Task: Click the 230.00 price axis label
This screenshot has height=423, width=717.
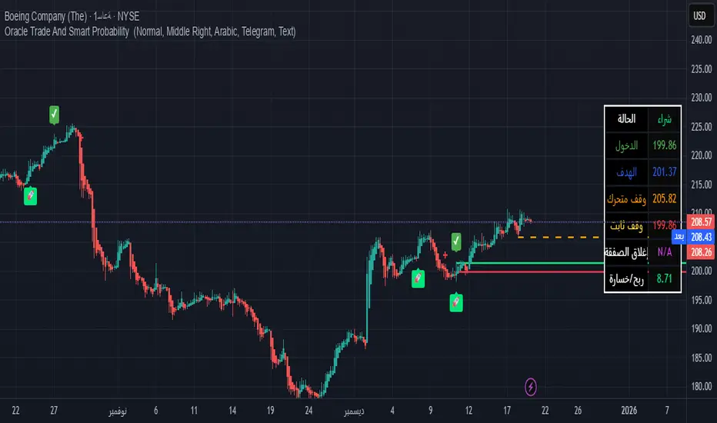Action: (702, 98)
